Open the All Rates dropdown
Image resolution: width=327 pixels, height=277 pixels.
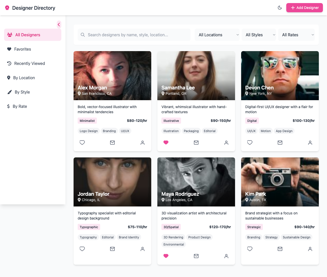(296, 35)
